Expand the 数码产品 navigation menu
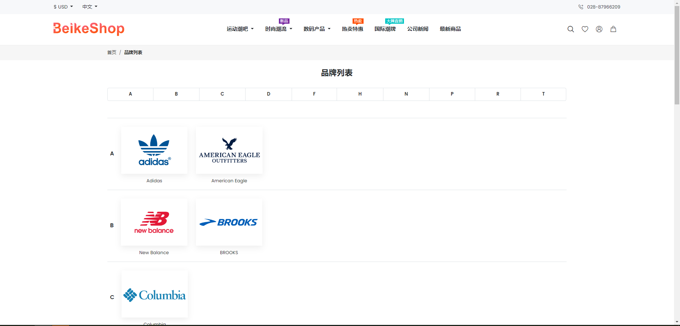This screenshot has width=680, height=326. [317, 29]
